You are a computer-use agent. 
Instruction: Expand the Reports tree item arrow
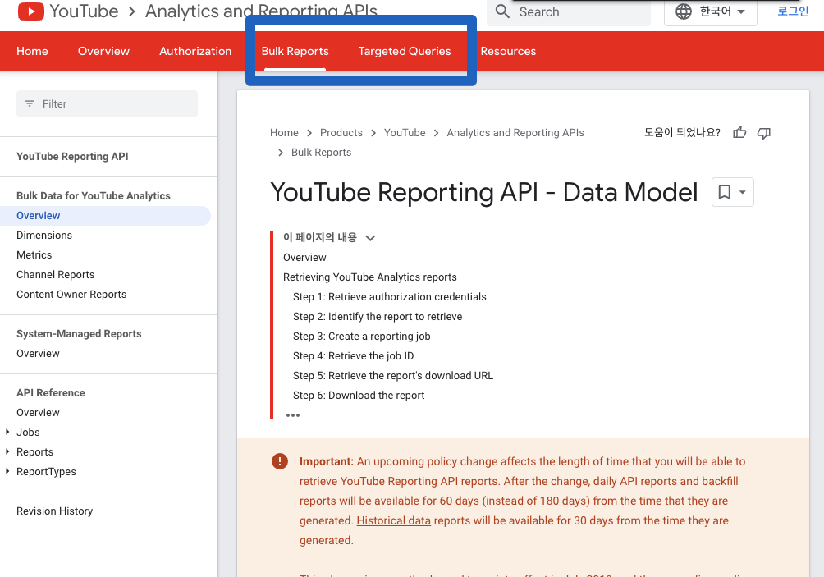tap(7, 451)
